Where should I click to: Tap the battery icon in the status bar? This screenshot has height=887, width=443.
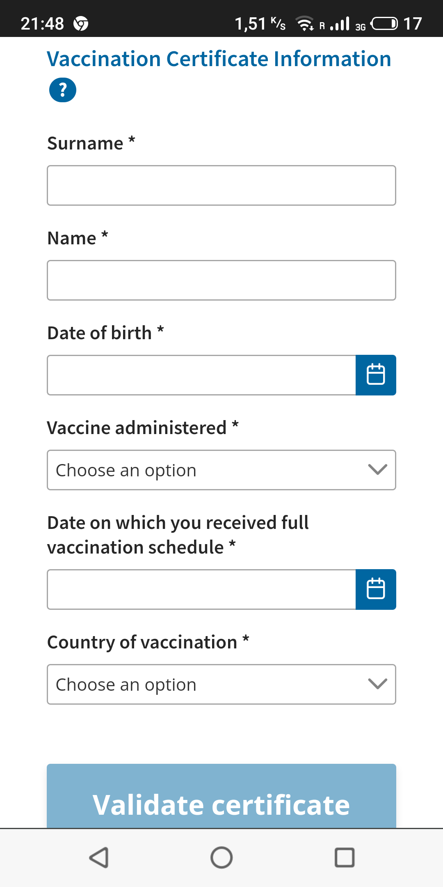coord(384,24)
